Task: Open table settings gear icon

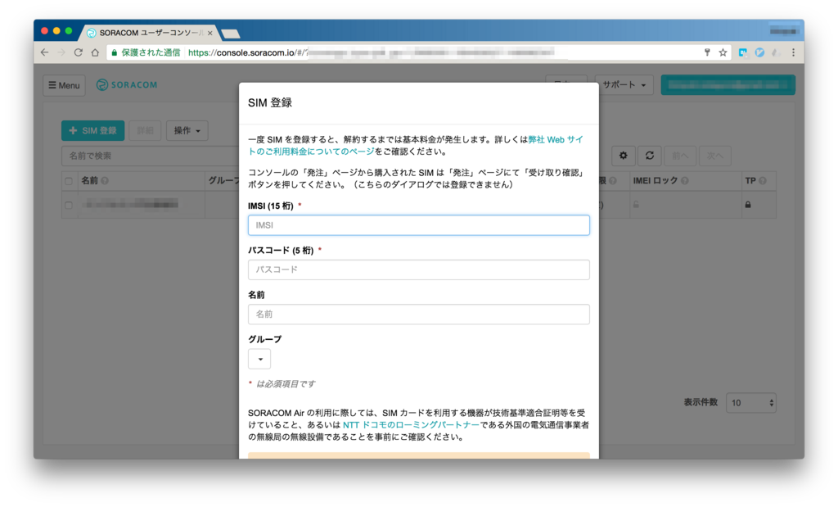Action: click(x=623, y=156)
